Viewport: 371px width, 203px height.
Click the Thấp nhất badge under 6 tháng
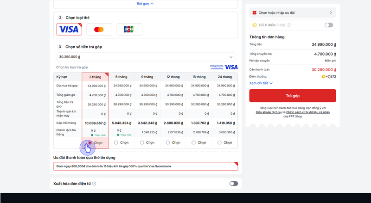[x=124, y=135]
